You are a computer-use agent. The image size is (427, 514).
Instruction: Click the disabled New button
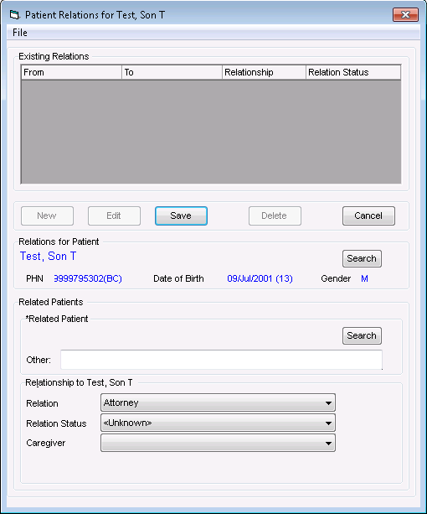point(47,215)
